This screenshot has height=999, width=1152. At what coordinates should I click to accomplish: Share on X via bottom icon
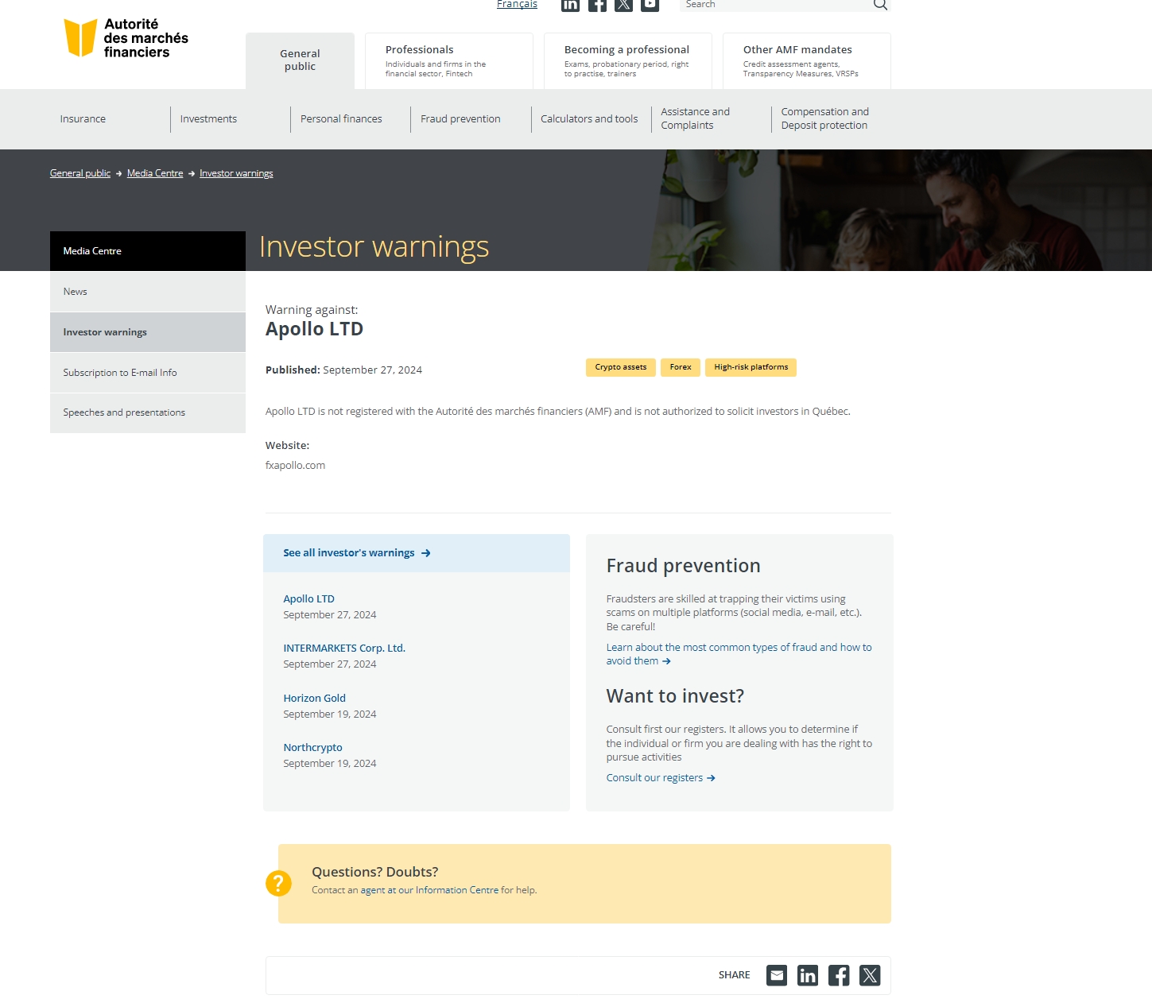pos(870,975)
